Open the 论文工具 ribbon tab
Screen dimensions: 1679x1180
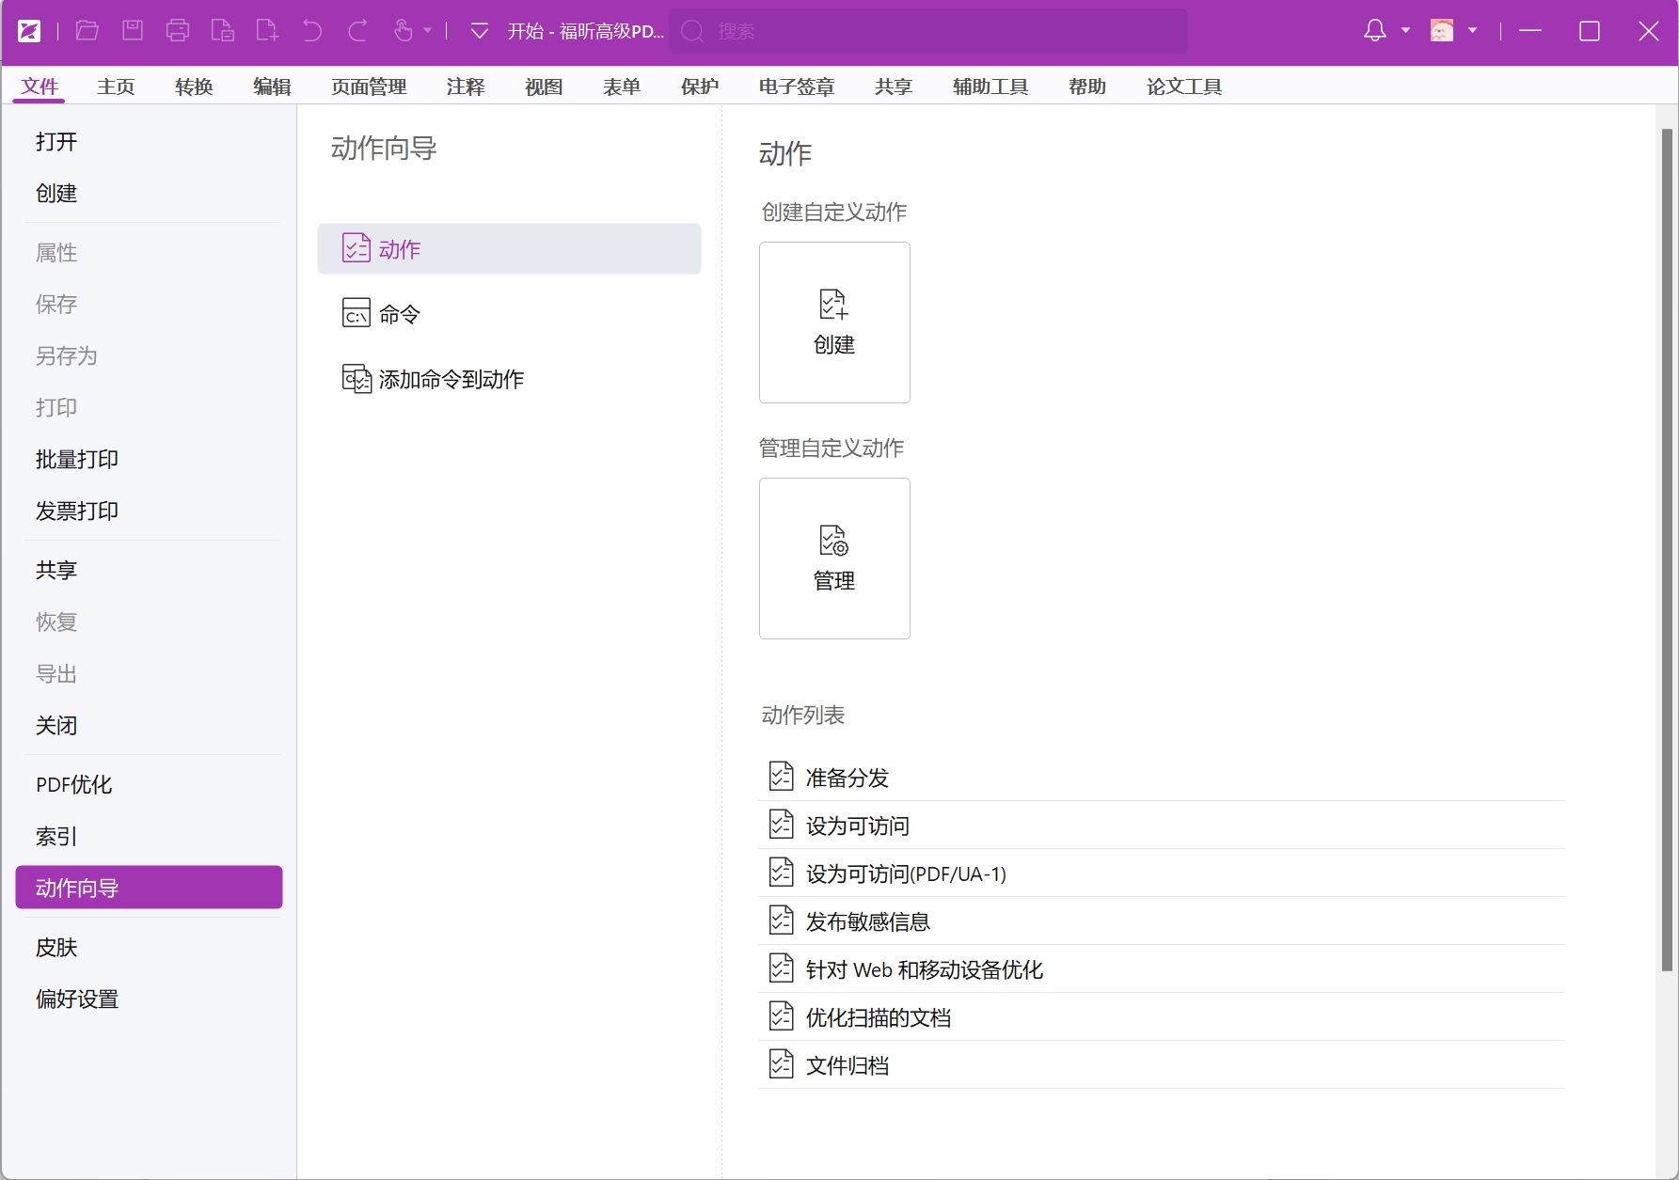1183,87
